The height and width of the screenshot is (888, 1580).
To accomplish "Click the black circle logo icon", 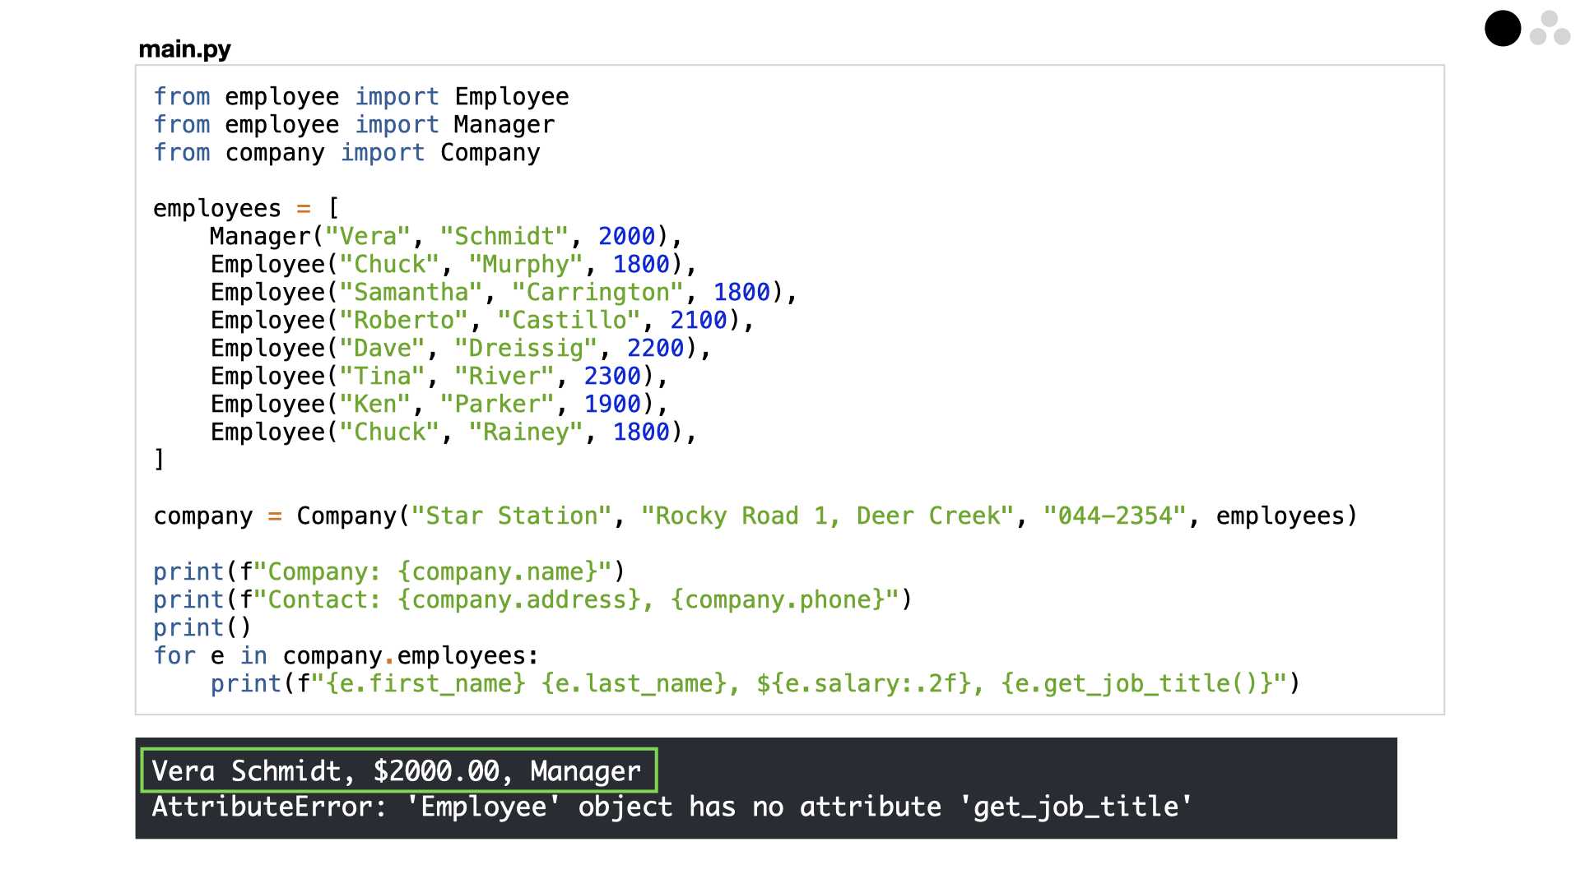I will click(1502, 29).
